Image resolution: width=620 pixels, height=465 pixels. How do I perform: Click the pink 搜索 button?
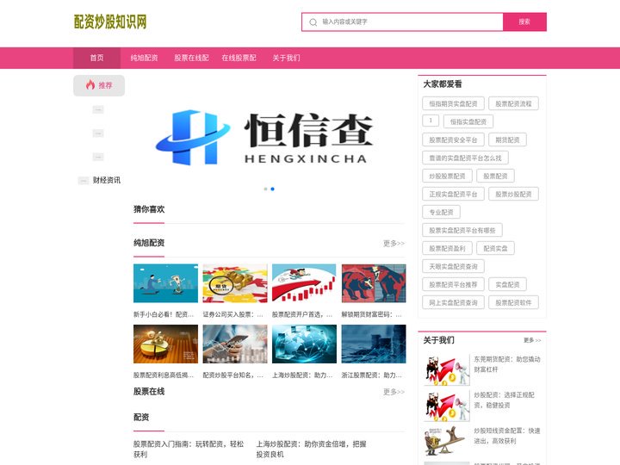click(524, 22)
